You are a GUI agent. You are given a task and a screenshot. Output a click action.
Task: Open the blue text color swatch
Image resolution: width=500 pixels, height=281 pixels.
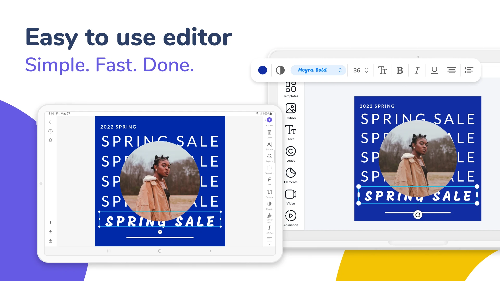[x=262, y=70]
